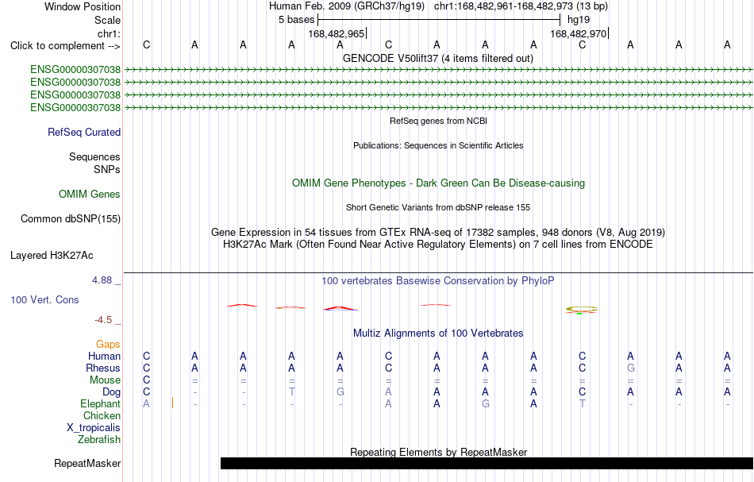This screenshot has height=482, width=754.
Task: Click the 'Repeating Elements by RepeatMasker' title
Action: coord(438,452)
